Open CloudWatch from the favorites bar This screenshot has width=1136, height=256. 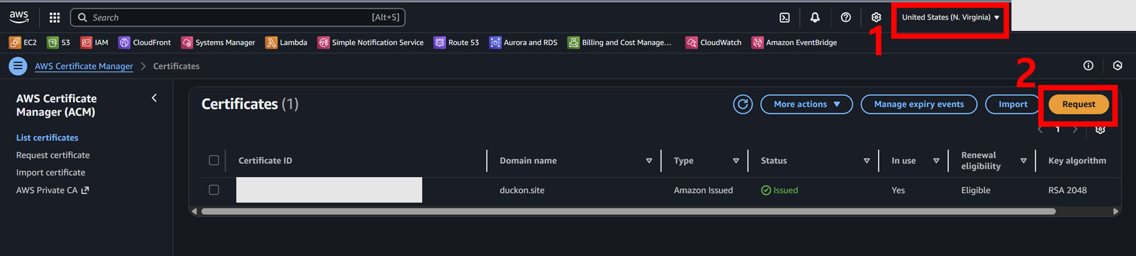pyautogui.click(x=714, y=42)
